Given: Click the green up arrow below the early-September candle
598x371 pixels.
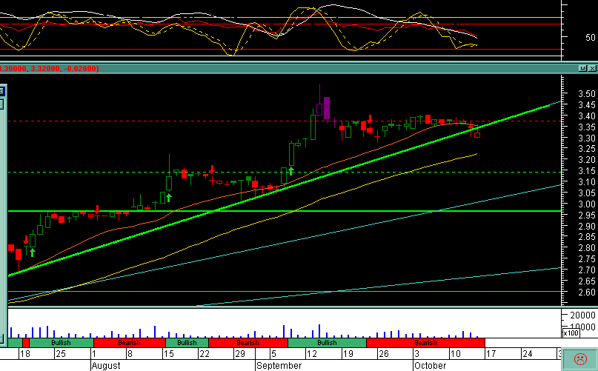Looking at the screenshot, I should pos(291,171).
